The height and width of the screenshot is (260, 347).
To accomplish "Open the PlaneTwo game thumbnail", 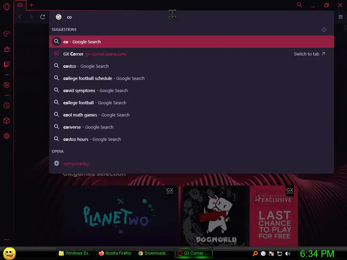I will pos(121,216).
